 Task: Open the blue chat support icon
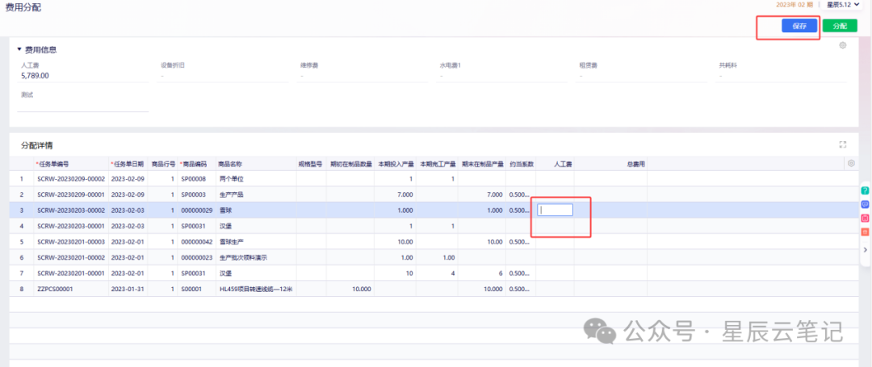click(865, 204)
